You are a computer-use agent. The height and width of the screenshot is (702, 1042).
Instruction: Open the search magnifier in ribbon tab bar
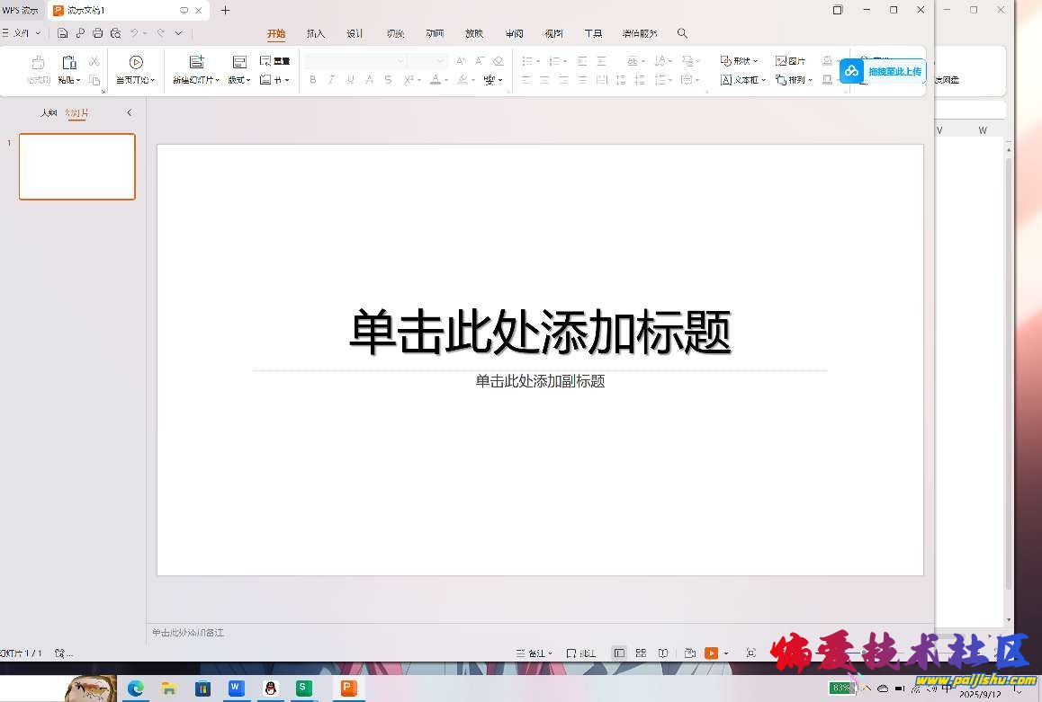pyautogui.click(x=682, y=33)
